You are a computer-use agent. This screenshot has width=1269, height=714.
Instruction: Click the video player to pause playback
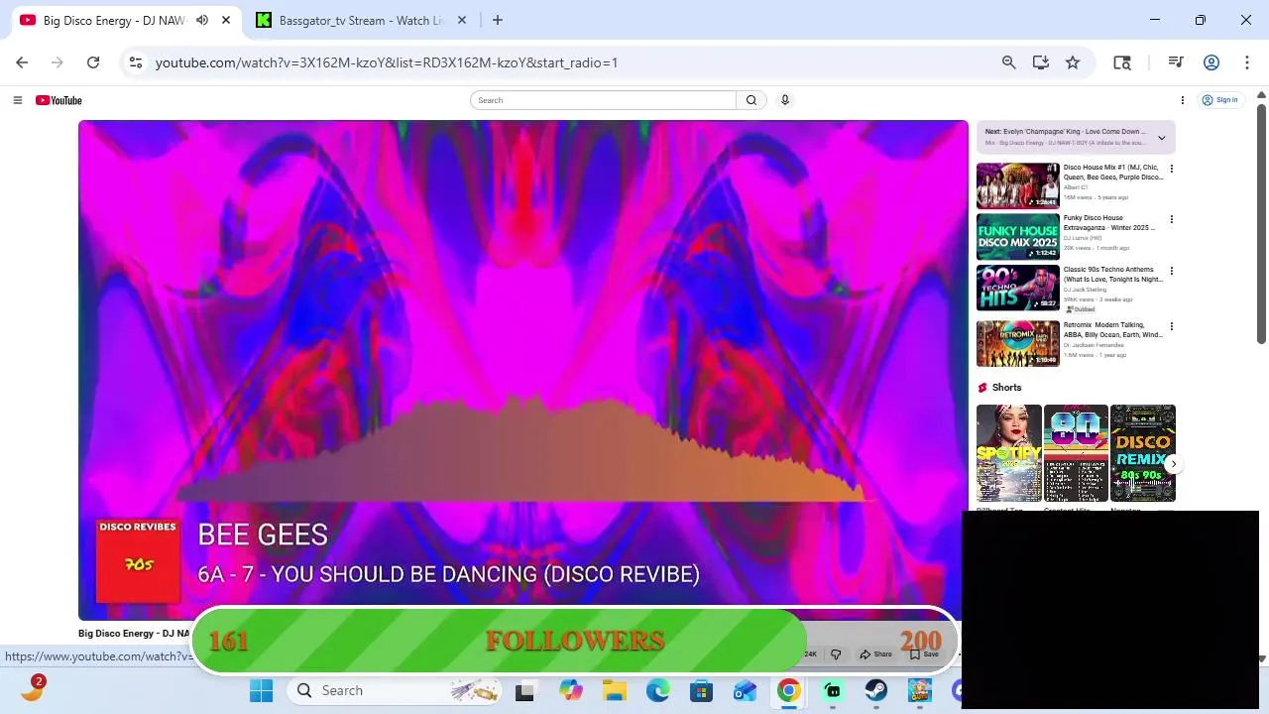click(x=523, y=370)
